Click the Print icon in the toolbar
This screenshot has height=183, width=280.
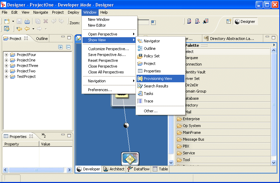click(27, 21)
